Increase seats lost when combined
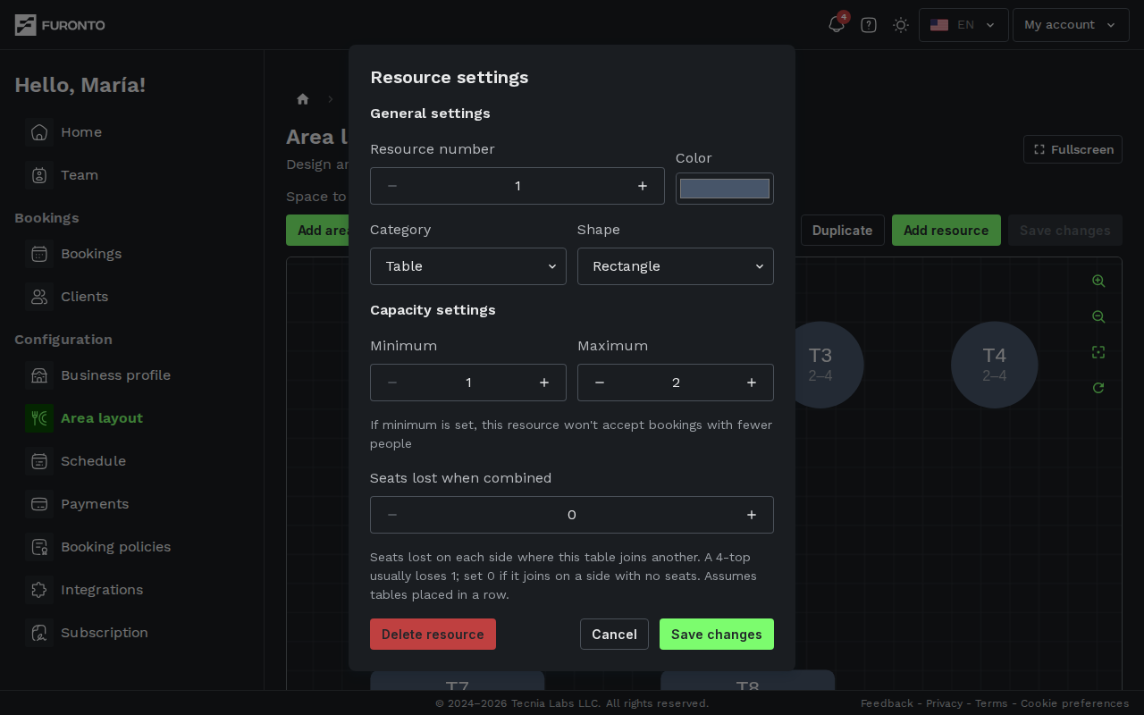The width and height of the screenshot is (1144, 715). (x=752, y=515)
